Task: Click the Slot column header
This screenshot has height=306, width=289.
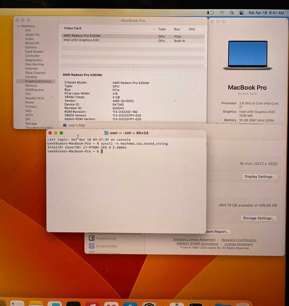Action: point(192,29)
